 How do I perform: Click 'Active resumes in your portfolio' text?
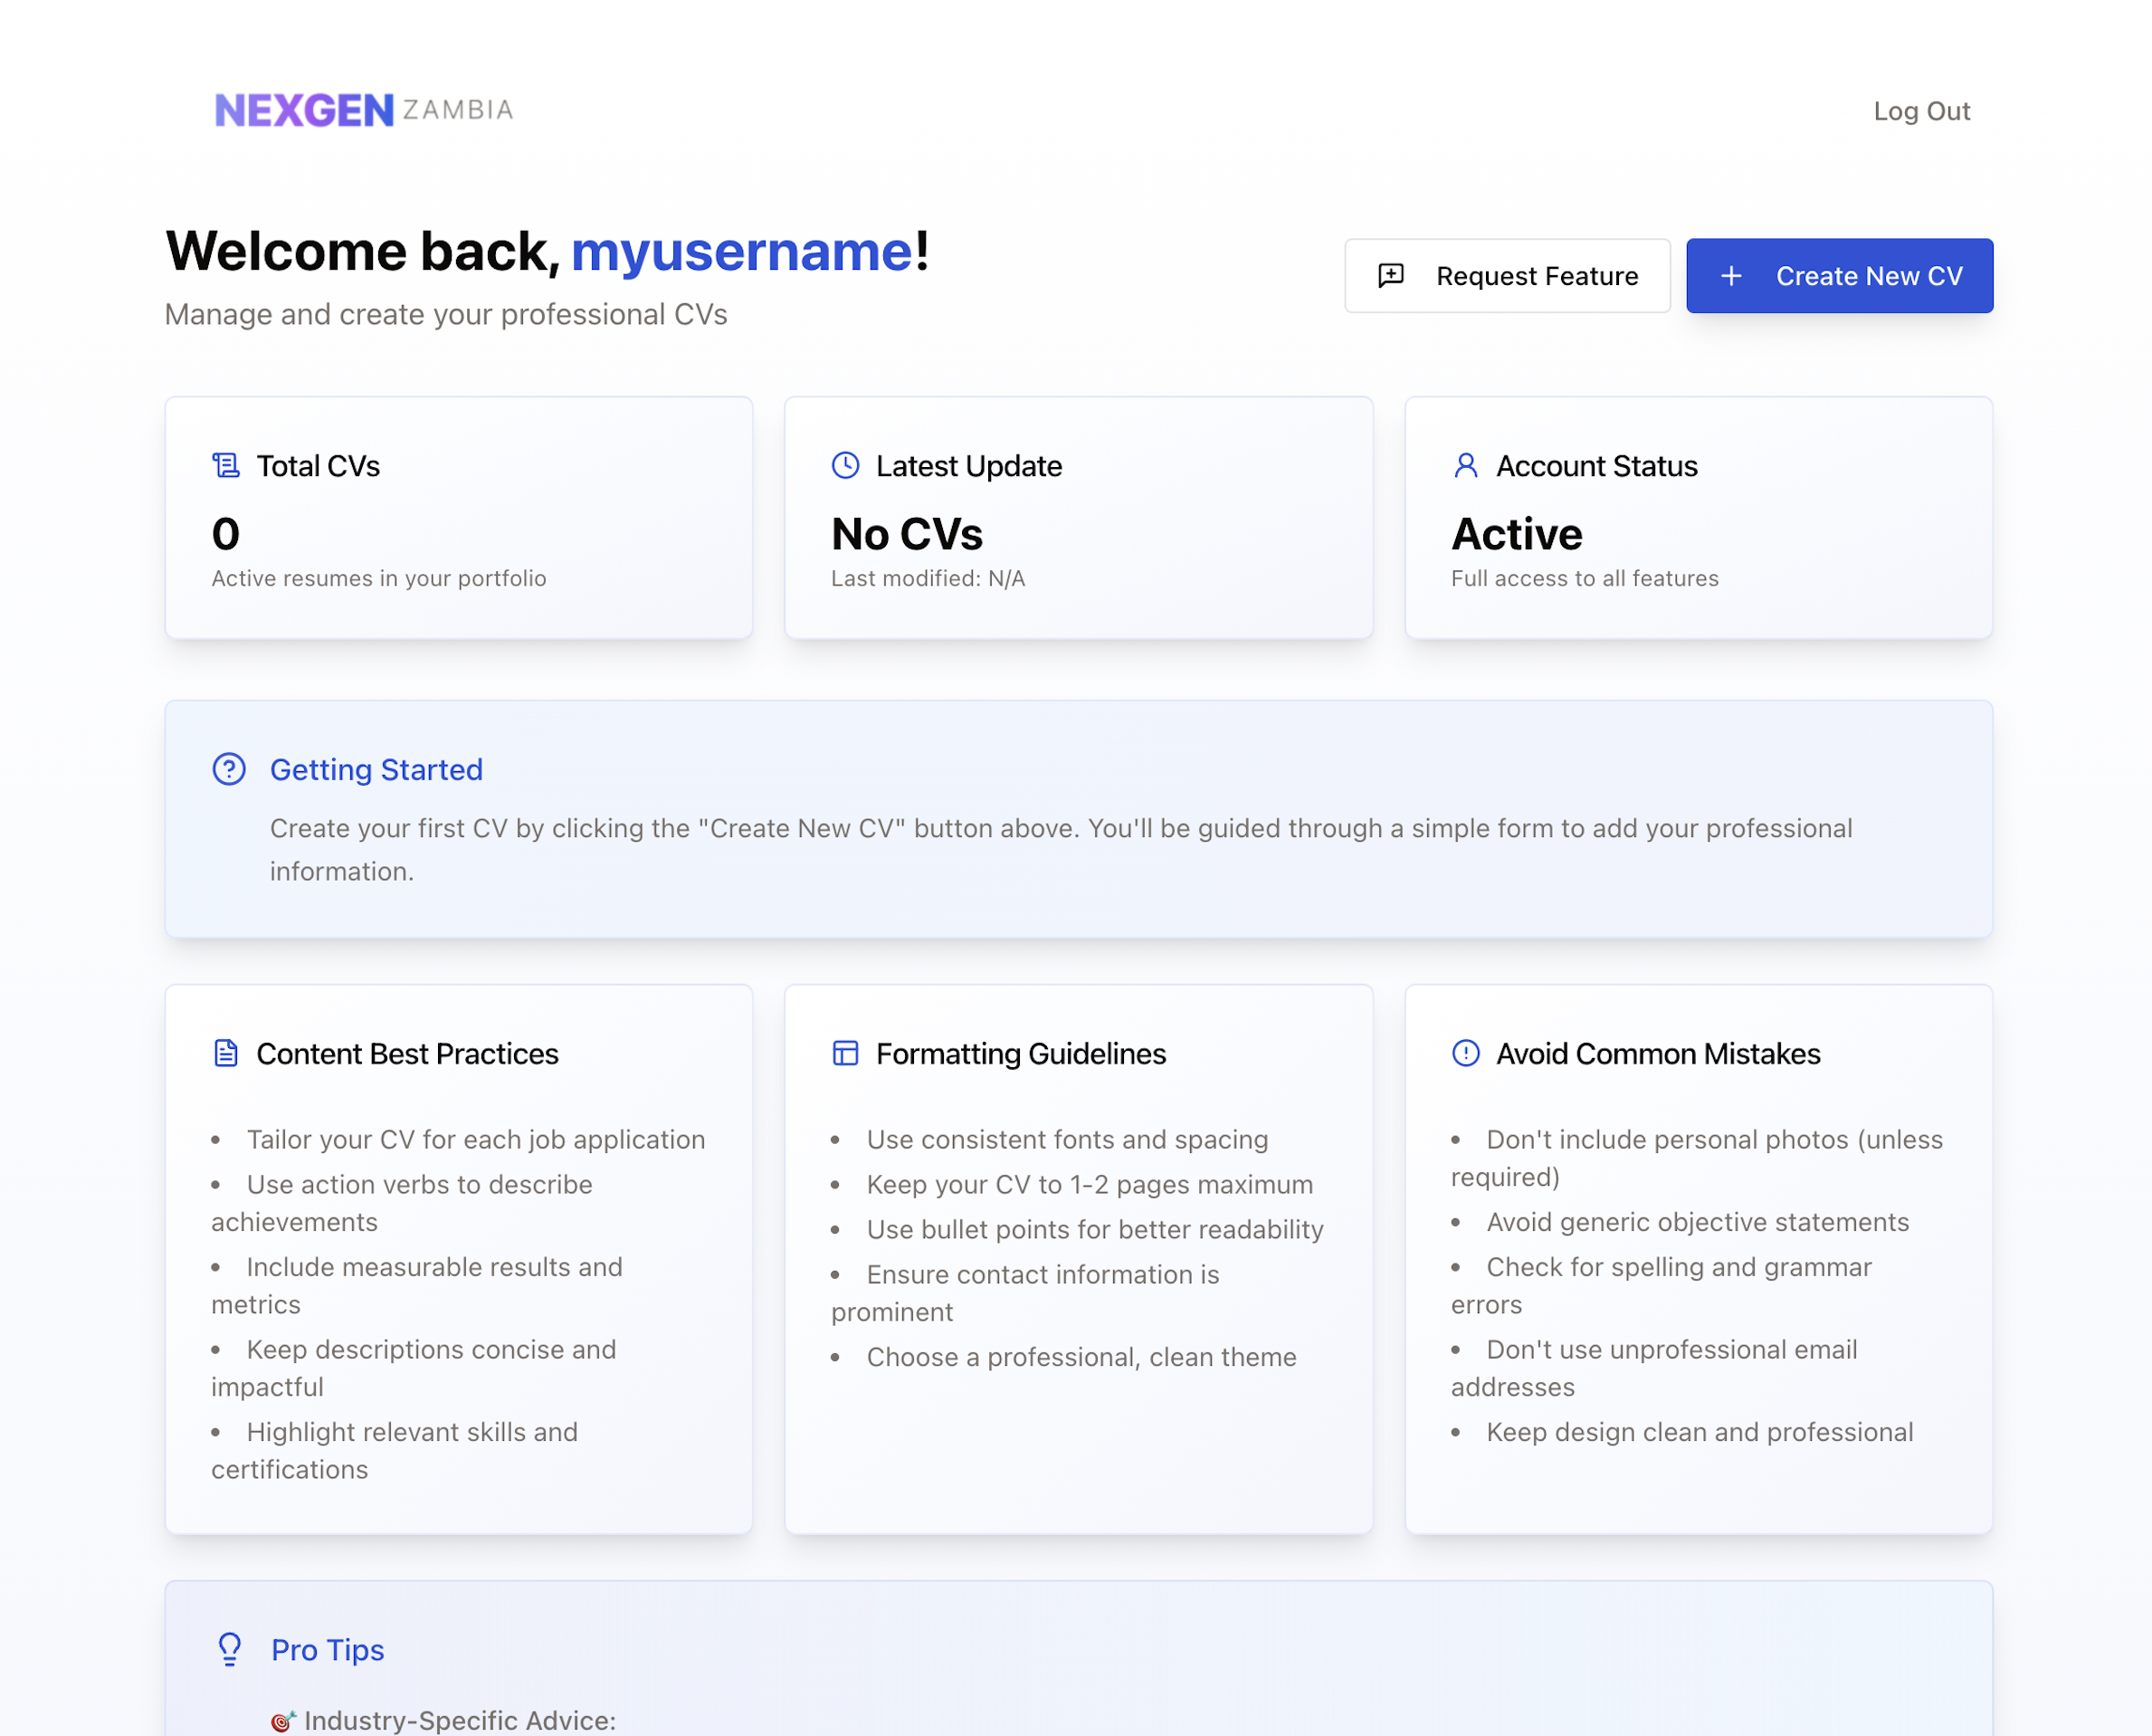pyautogui.click(x=379, y=578)
